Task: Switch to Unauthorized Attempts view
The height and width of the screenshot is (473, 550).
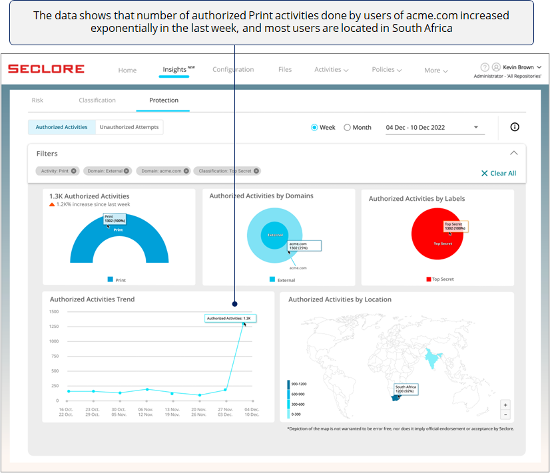Action: [129, 127]
